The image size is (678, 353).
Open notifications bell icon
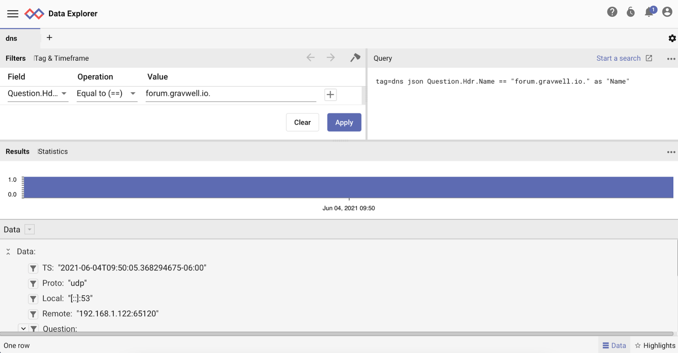tap(649, 12)
